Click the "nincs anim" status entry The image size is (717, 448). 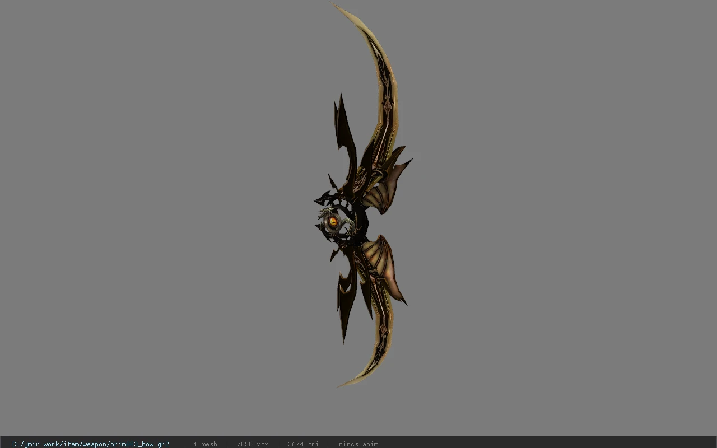coord(358,444)
